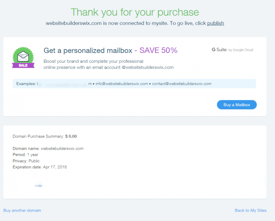The width and height of the screenshot is (275, 221).
Task: Select the info@websitebuilderswix.com example address
Action: click(122, 84)
